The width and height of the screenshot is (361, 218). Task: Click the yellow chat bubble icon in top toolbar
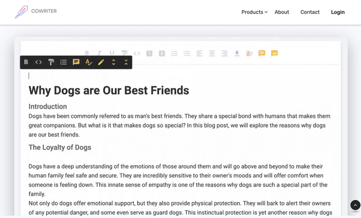(x=262, y=53)
